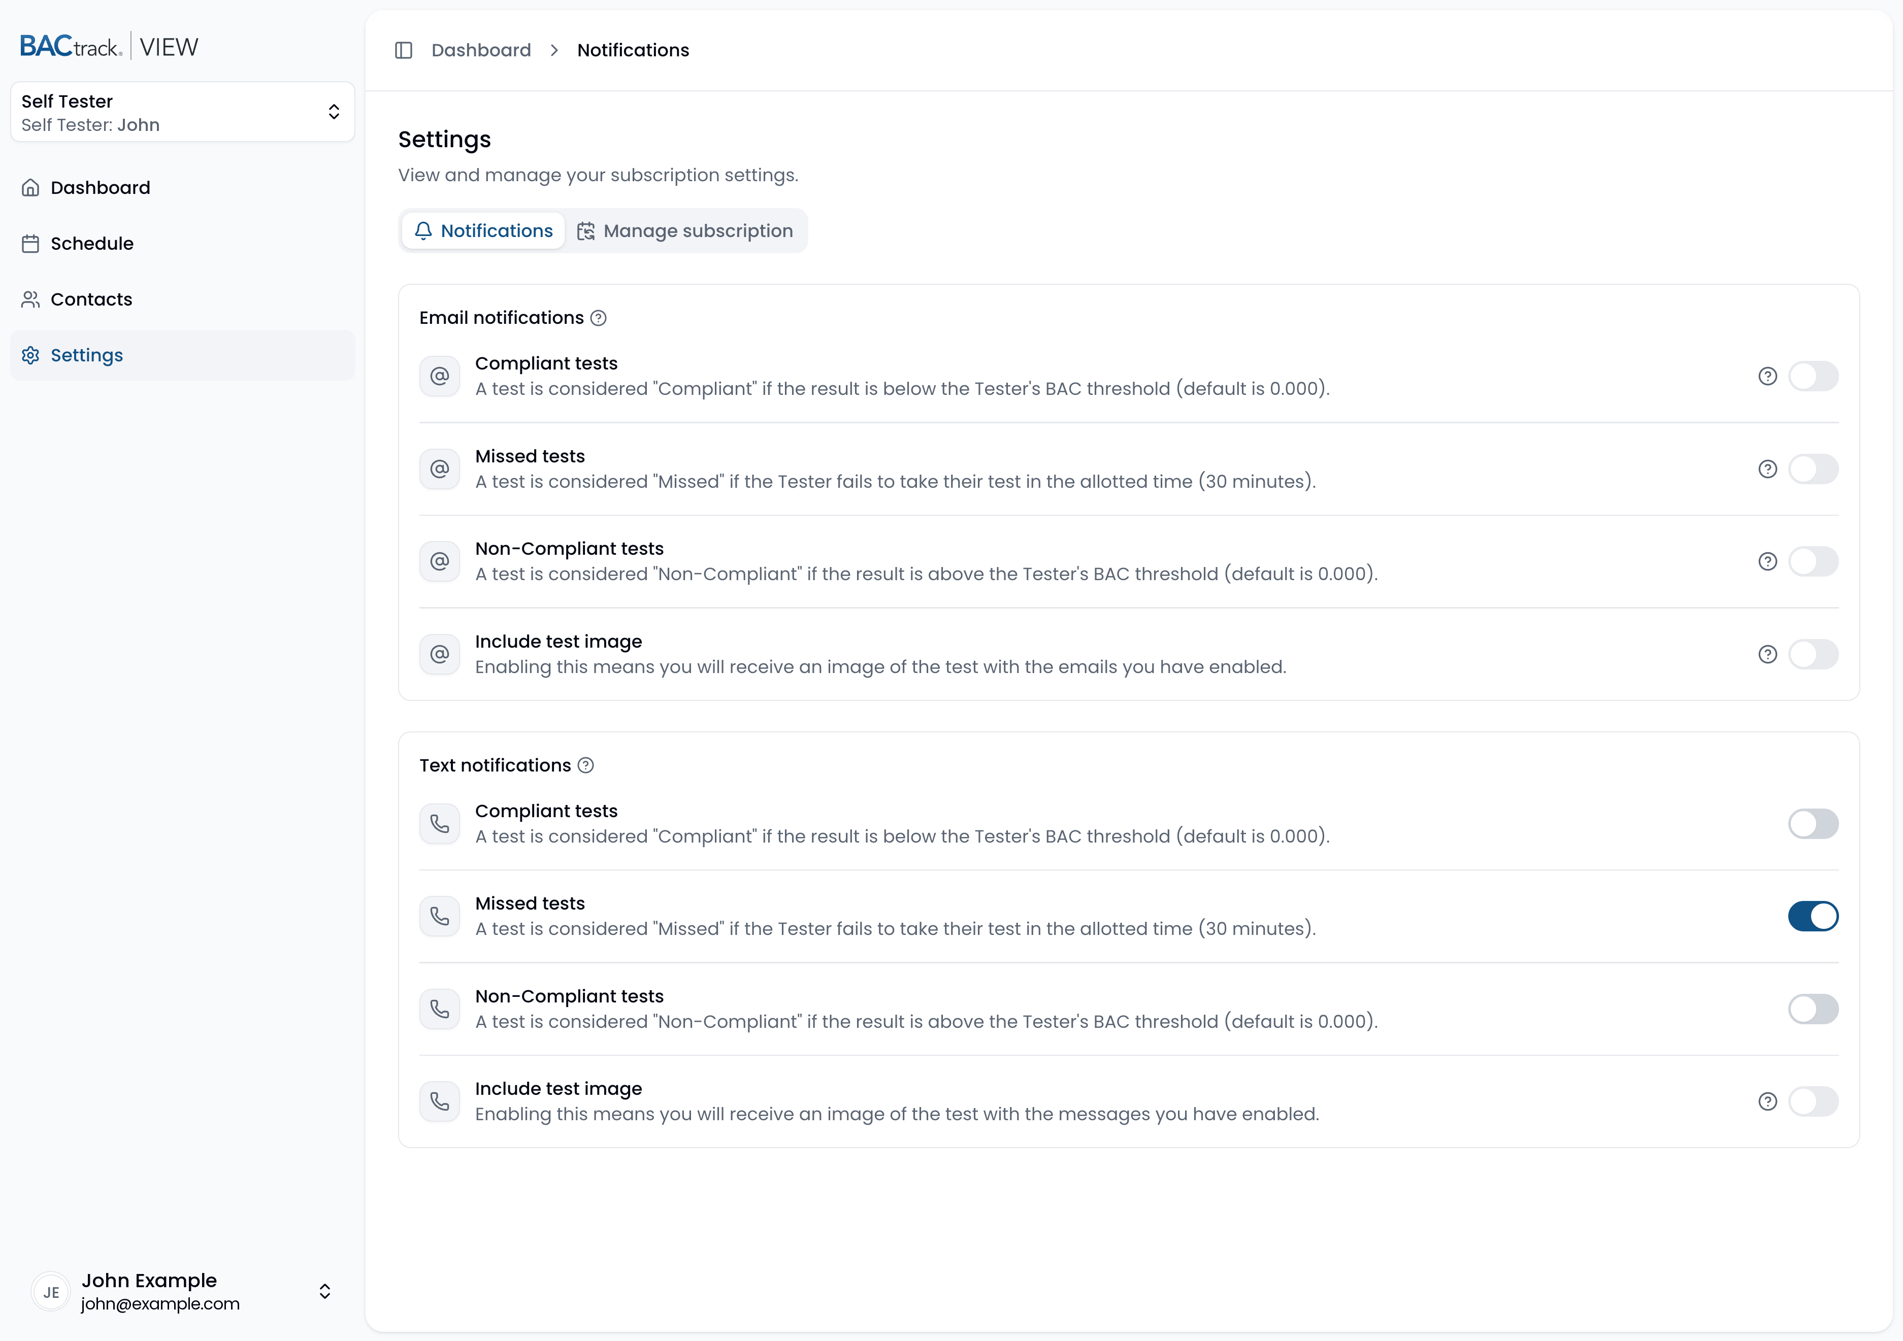Enable email notifications for Missed tests

click(1814, 469)
